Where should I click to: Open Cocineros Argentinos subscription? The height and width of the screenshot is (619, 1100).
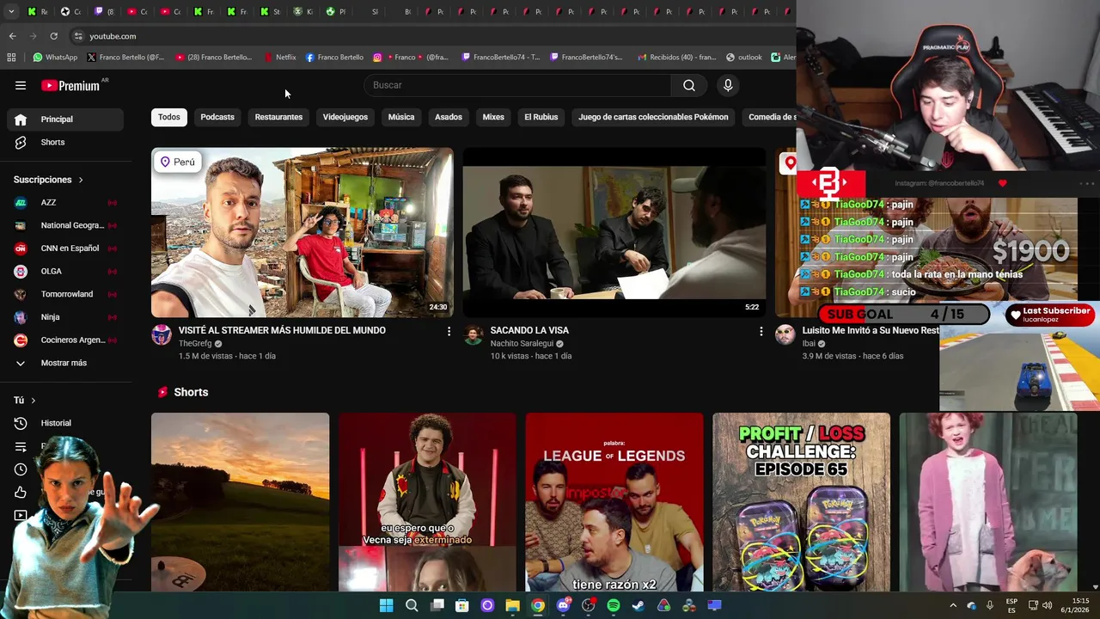(65, 340)
